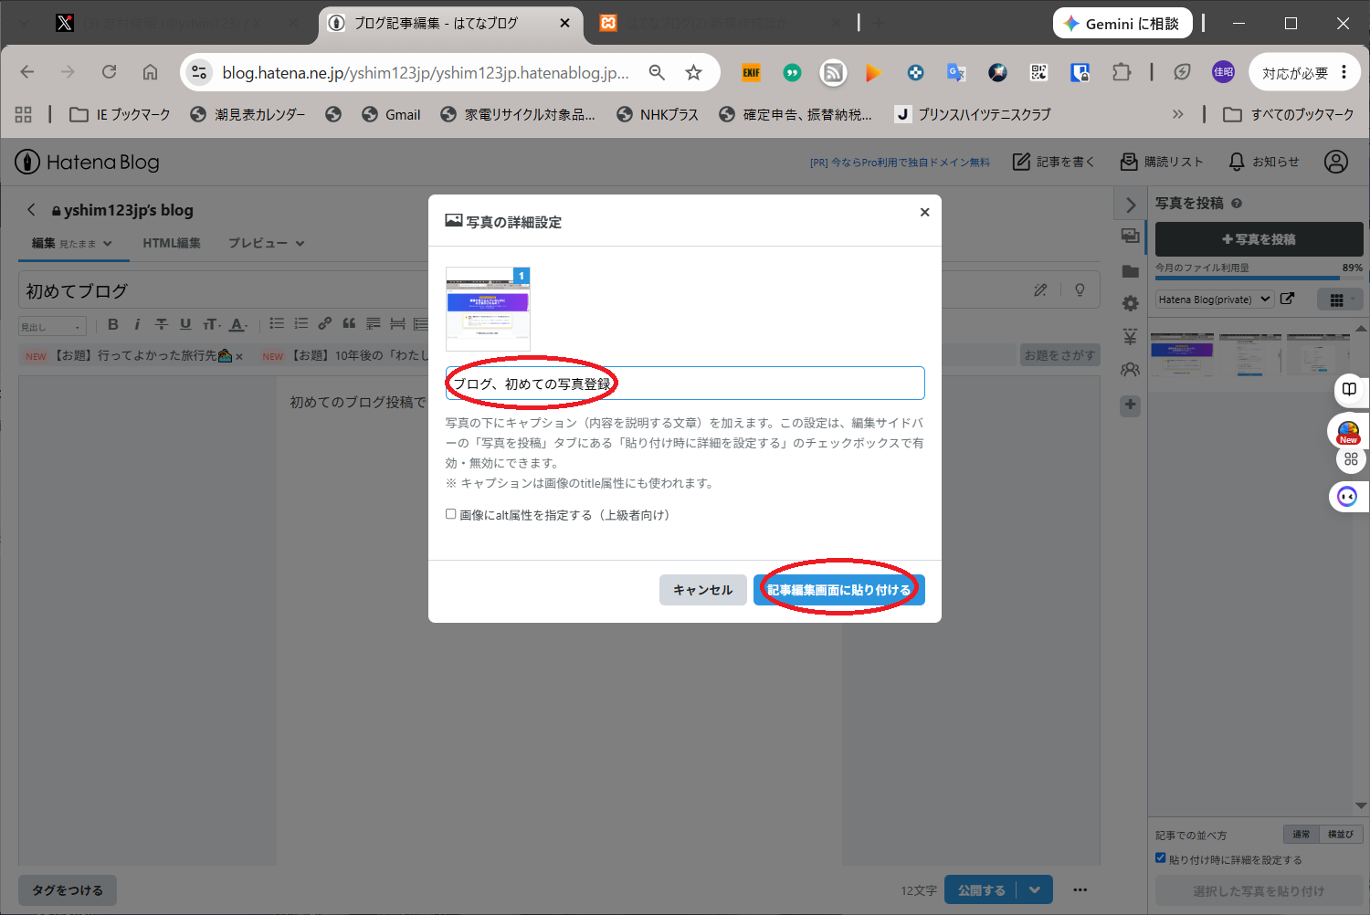The width and height of the screenshot is (1370, 915).
Task: Click the blockquote icon in the toolbar
Action: tap(349, 324)
